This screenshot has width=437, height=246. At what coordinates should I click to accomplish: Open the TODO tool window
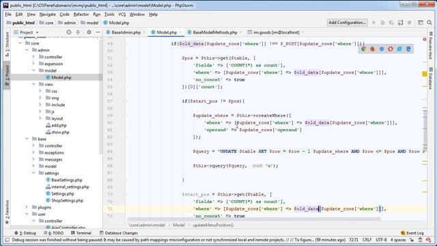coord(54,233)
